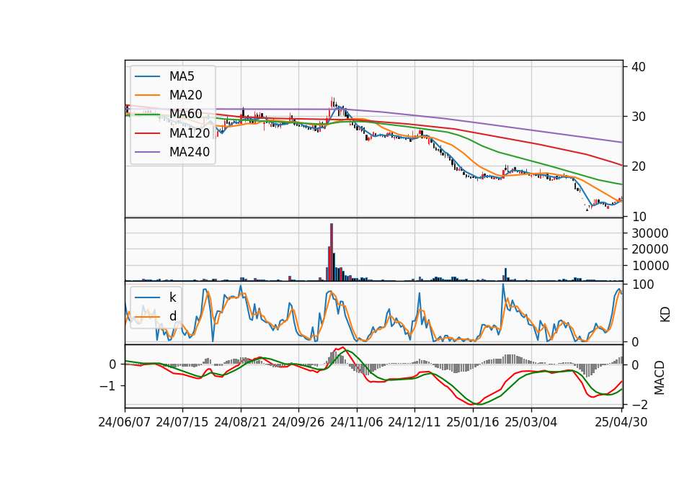Screen dimensions: 692x497
Task: Click the 25/04/30 date label
Action: click(621, 422)
